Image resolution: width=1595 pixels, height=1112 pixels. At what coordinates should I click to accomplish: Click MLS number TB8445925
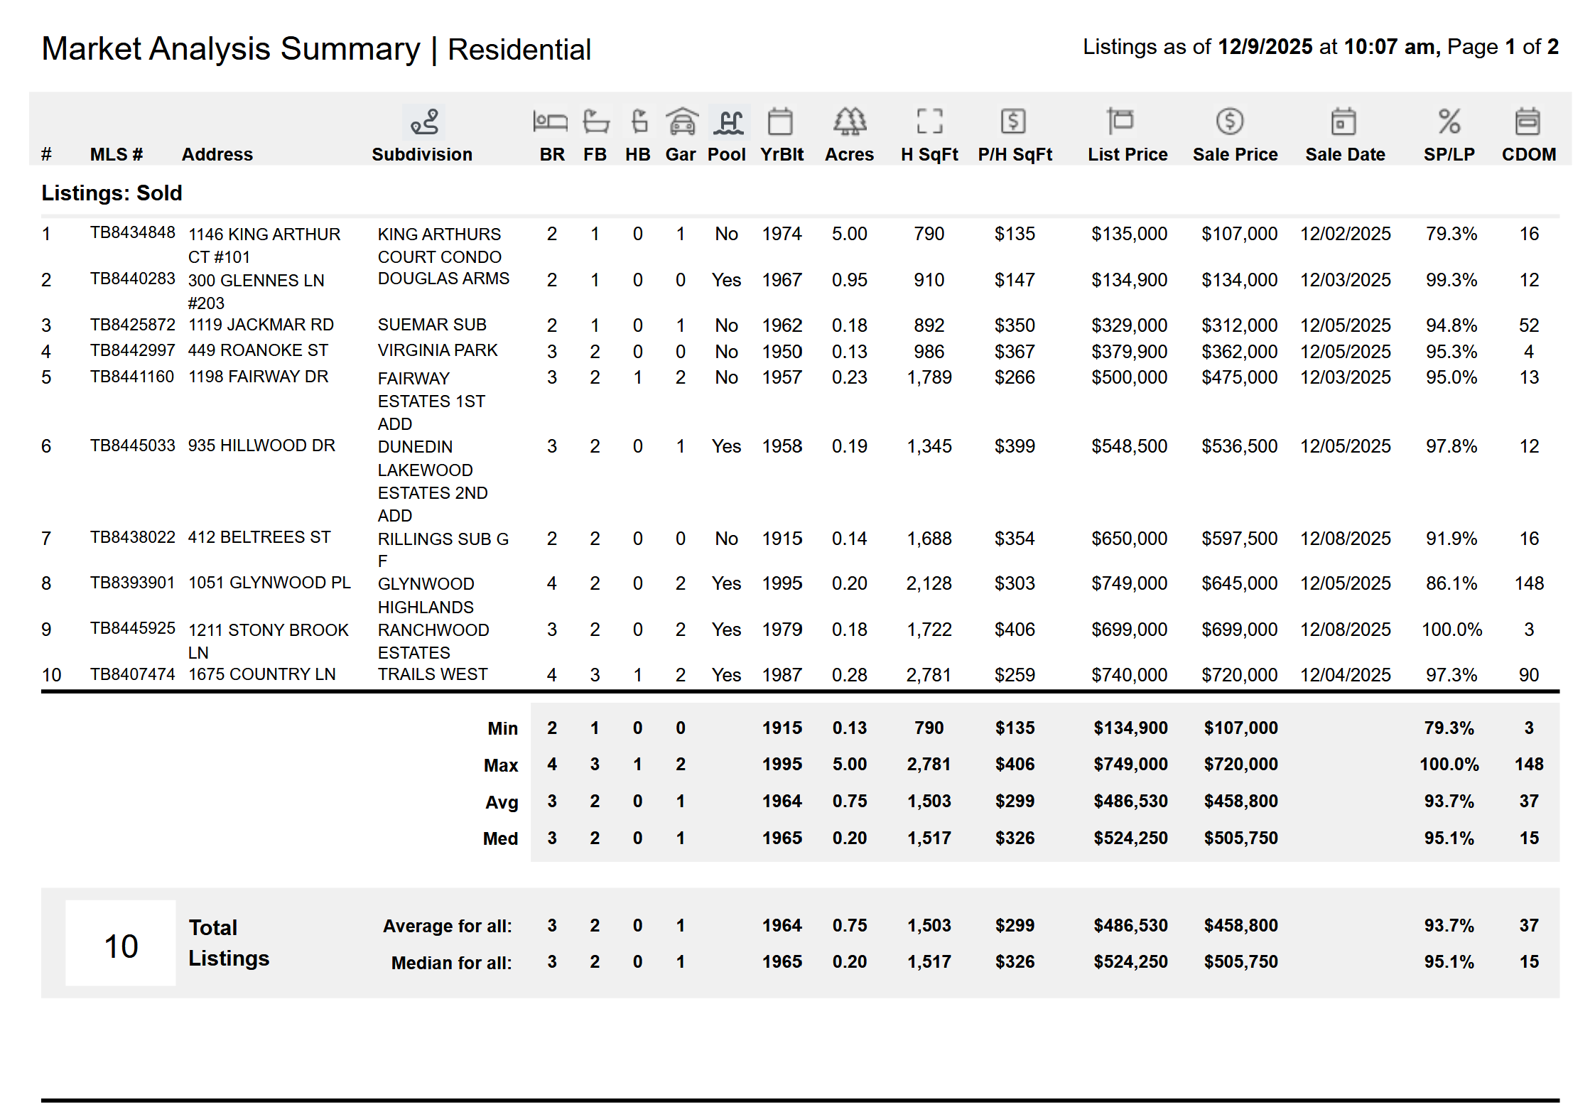click(132, 628)
